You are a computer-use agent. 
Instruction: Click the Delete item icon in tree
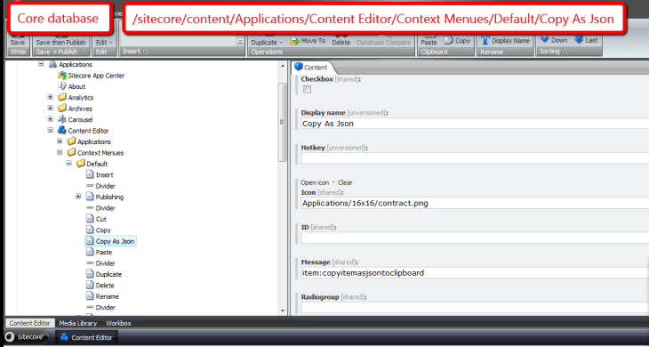click(90, 285)
